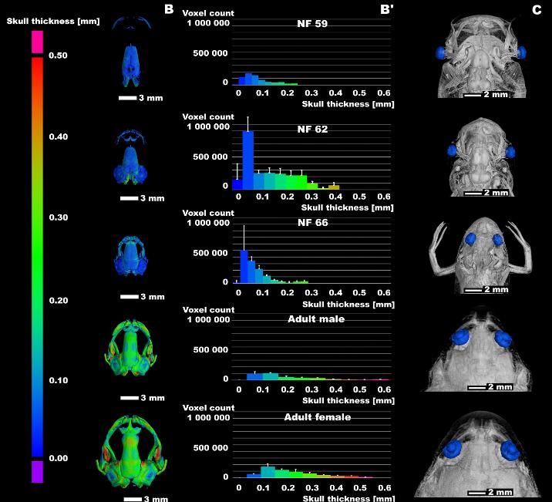Select the Adult male histogram title

click(x=316, y=318)
